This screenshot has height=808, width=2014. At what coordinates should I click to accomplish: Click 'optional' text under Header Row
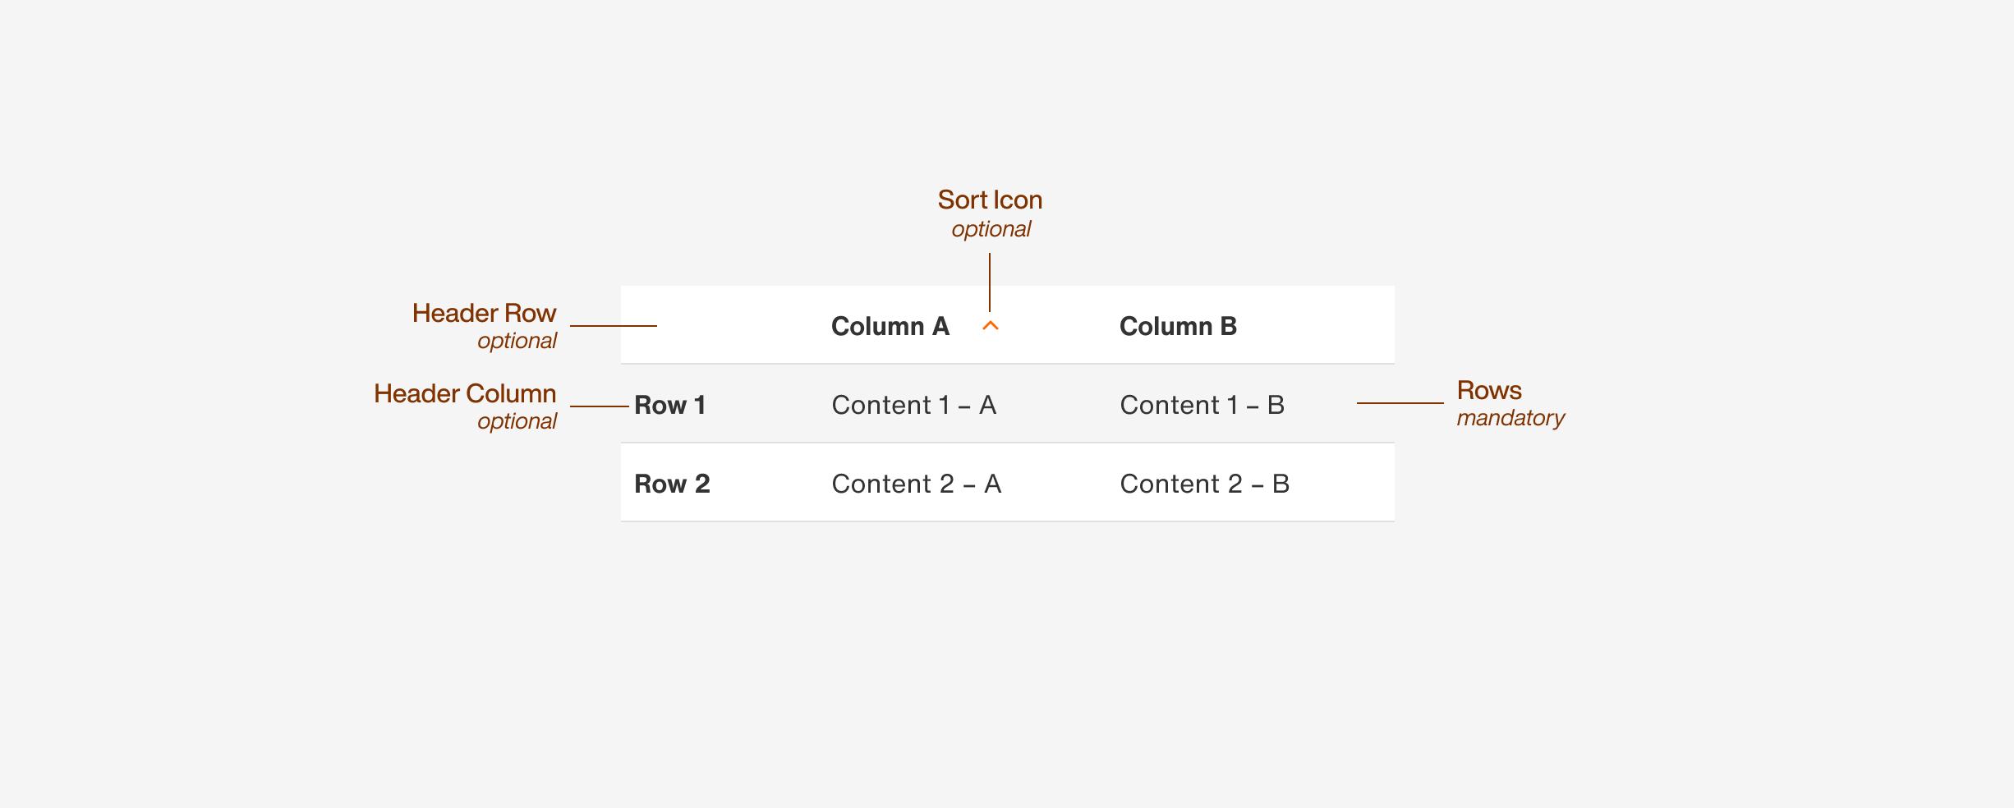[517, 341]
